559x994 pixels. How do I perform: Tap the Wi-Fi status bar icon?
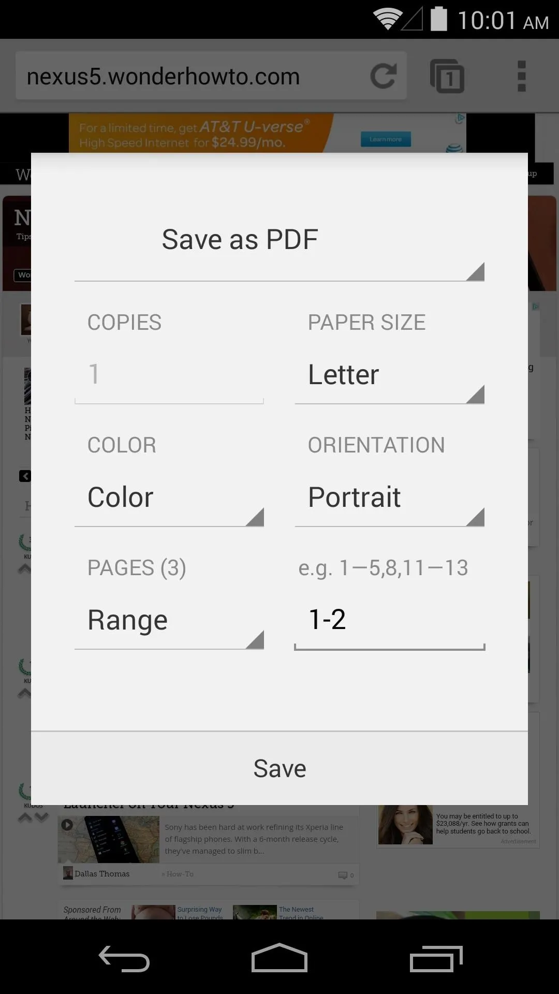tap(387, 19)
